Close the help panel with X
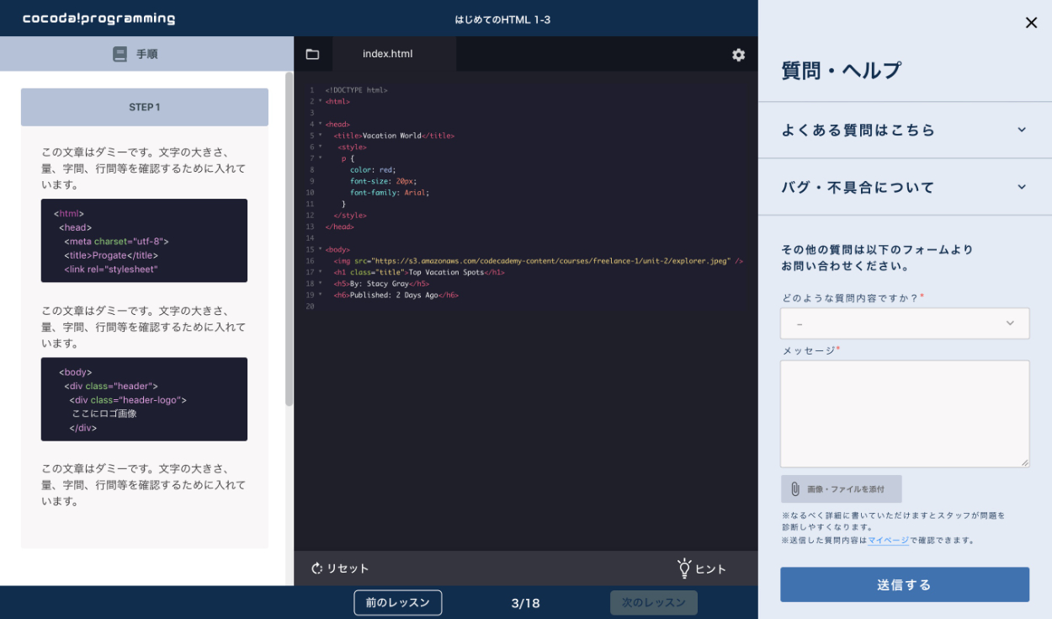The height and width of the screenshot is (619, 1052). tap(1031, 23)
